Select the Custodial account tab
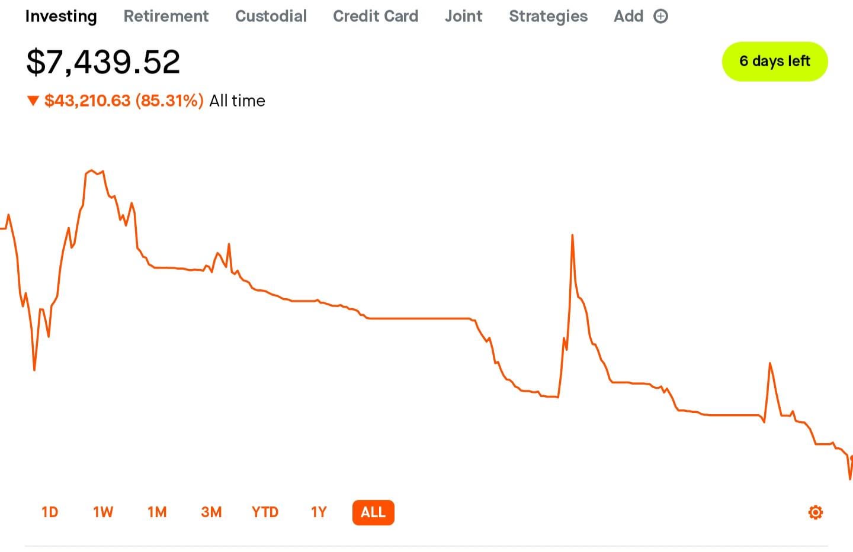Viewport: 853px width, 552px height. point(271,17)
